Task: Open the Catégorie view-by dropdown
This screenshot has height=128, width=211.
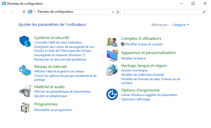Action: (181, 25)
